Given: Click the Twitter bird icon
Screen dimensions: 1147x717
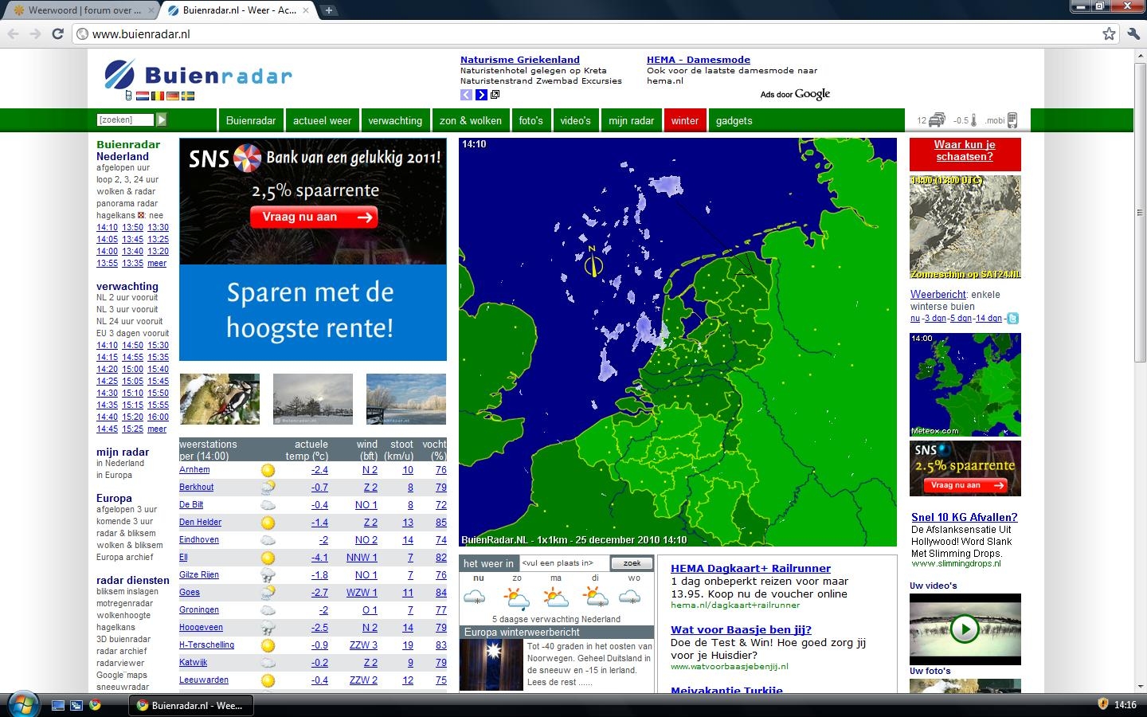Looking at the screenshot, I should 1012,318.
